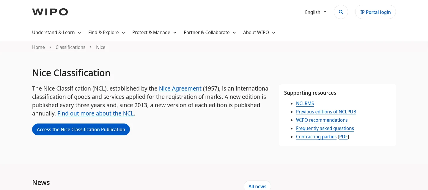The width and height of the screenshot is (428, 190).
Task: Expand the About WIPO menu
Action: click(x=259, y=33)
